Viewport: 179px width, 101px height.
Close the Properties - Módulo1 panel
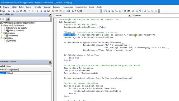pyautogui.click(x=50, y=62)
